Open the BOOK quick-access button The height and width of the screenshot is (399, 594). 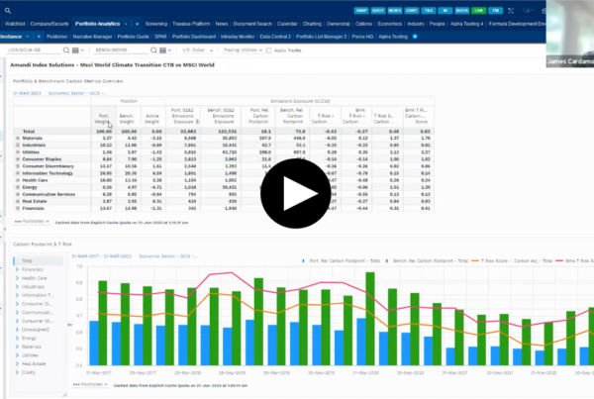[462, 11]
